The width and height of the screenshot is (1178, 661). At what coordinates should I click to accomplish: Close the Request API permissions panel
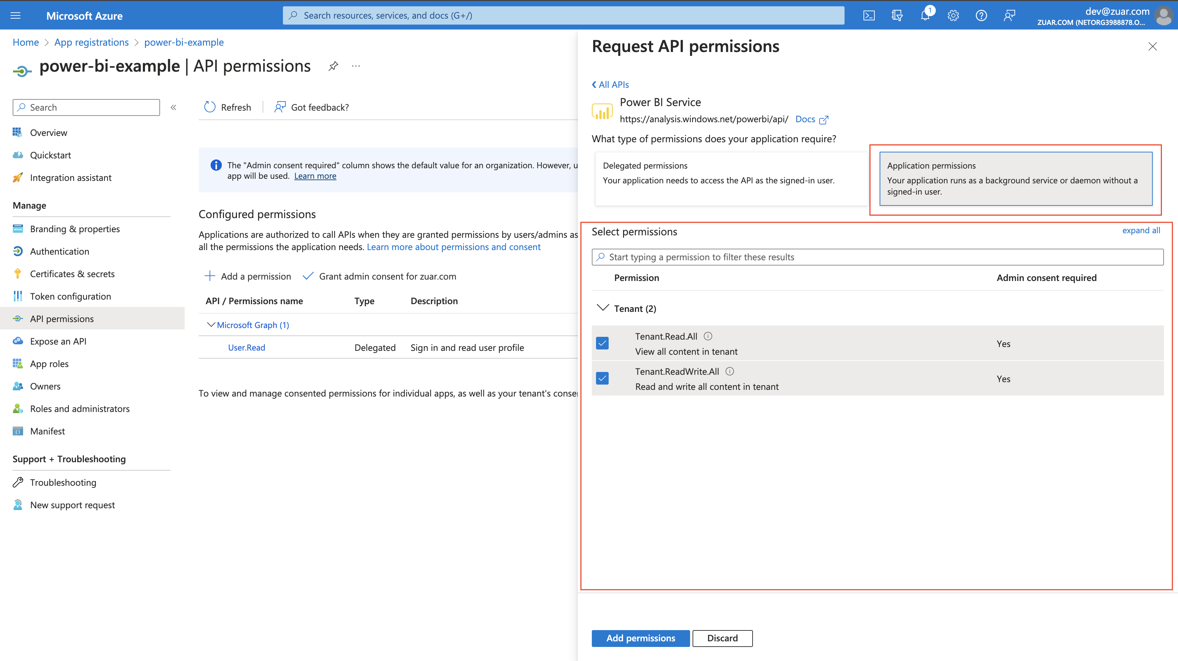click(1152, 47)
